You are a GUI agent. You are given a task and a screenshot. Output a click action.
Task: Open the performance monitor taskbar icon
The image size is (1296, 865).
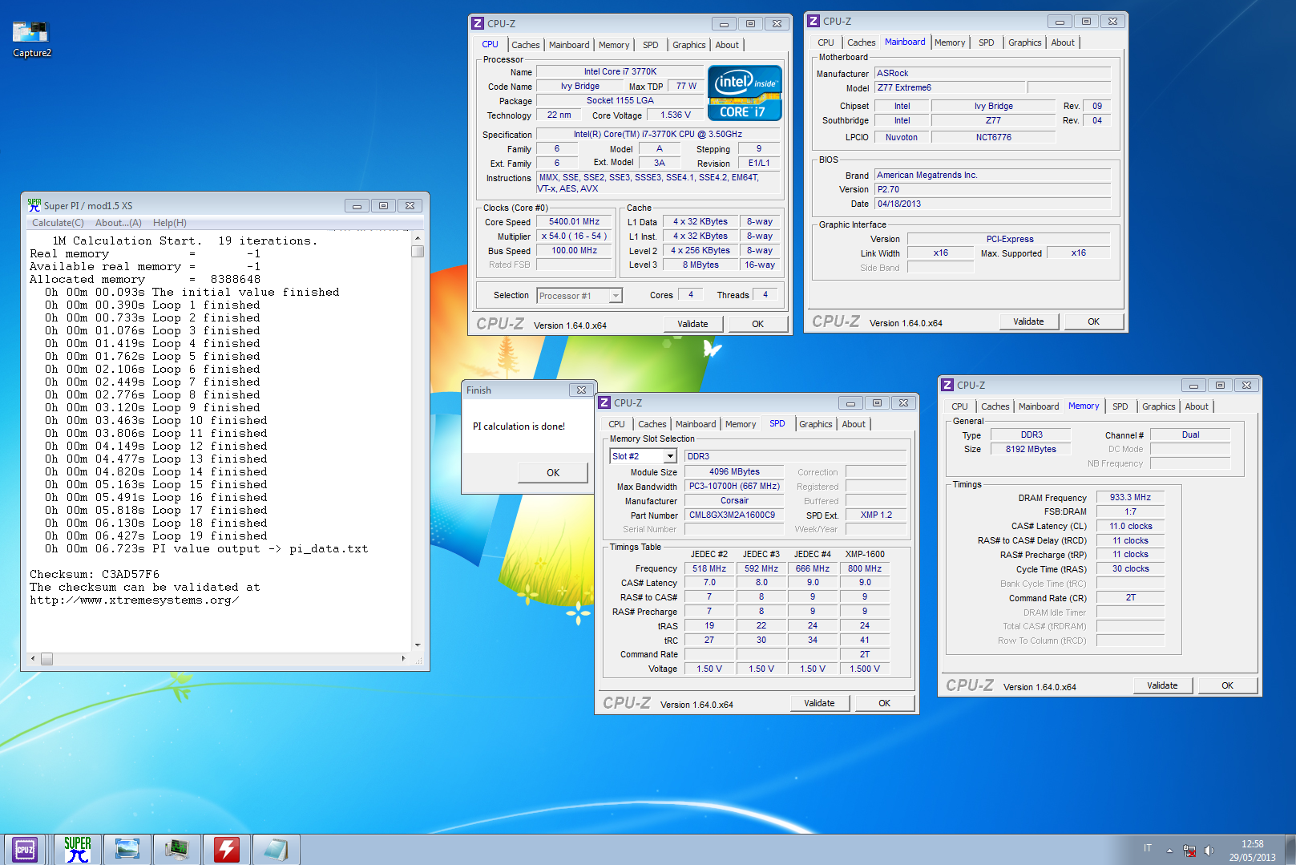coord(176,849)
